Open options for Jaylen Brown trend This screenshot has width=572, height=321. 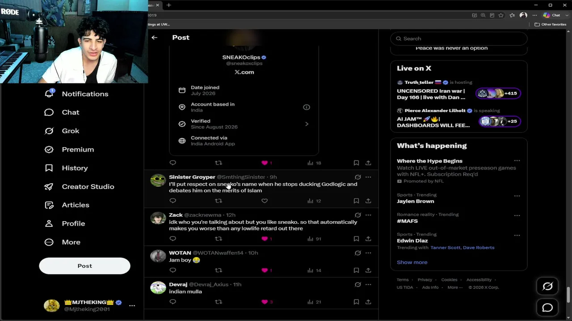coord(517,196)
